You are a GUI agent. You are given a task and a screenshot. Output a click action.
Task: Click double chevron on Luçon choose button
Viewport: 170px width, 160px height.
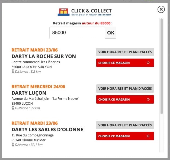148,100
